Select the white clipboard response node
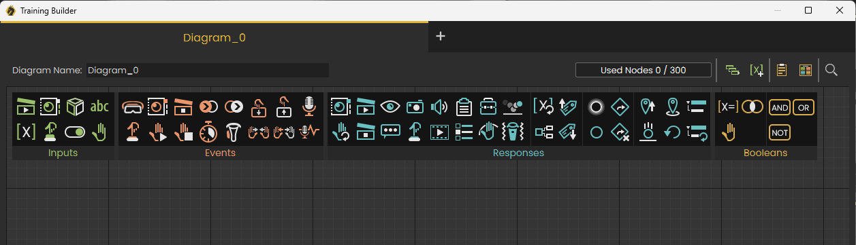This screenshot has height=245, width=856. click(x=464, y=107)
